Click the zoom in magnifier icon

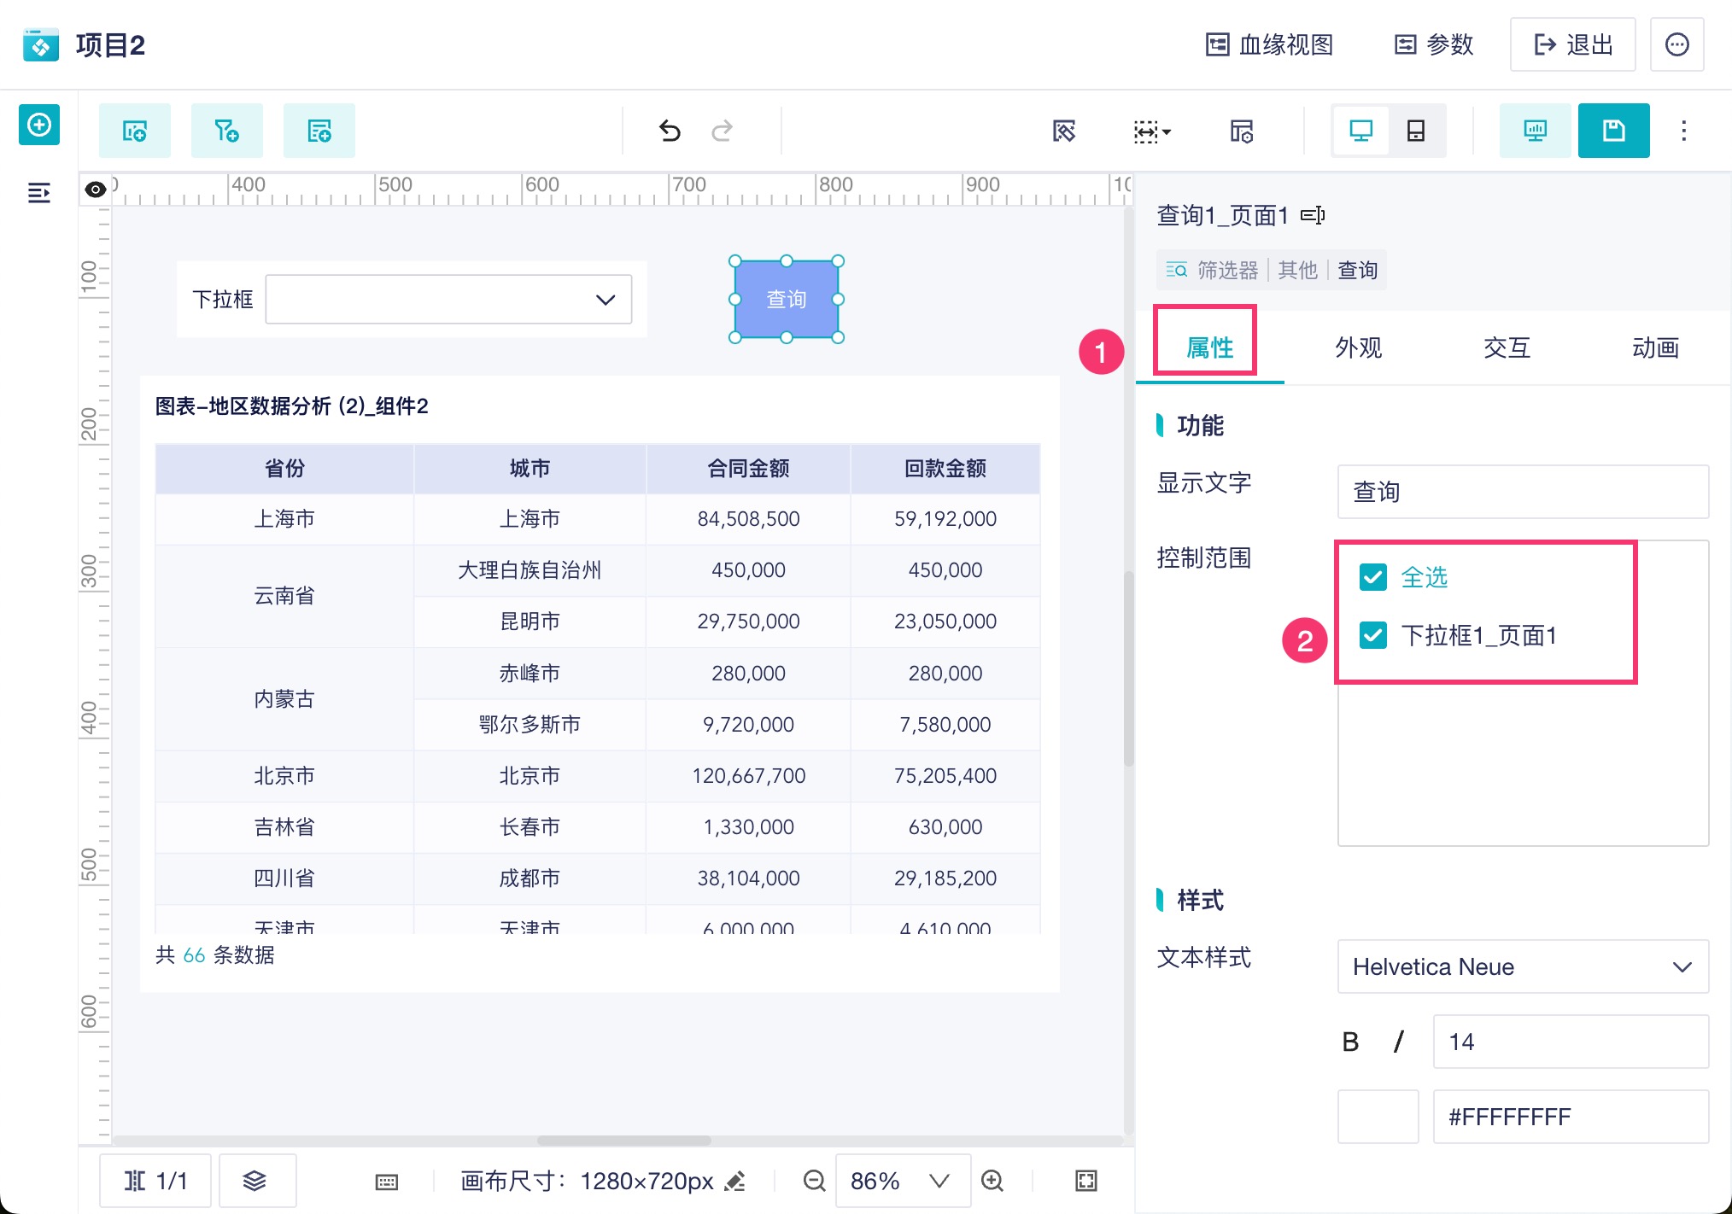click(992, 1181)
